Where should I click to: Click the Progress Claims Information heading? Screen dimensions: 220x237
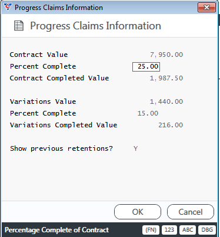click(x=95, y=26)
